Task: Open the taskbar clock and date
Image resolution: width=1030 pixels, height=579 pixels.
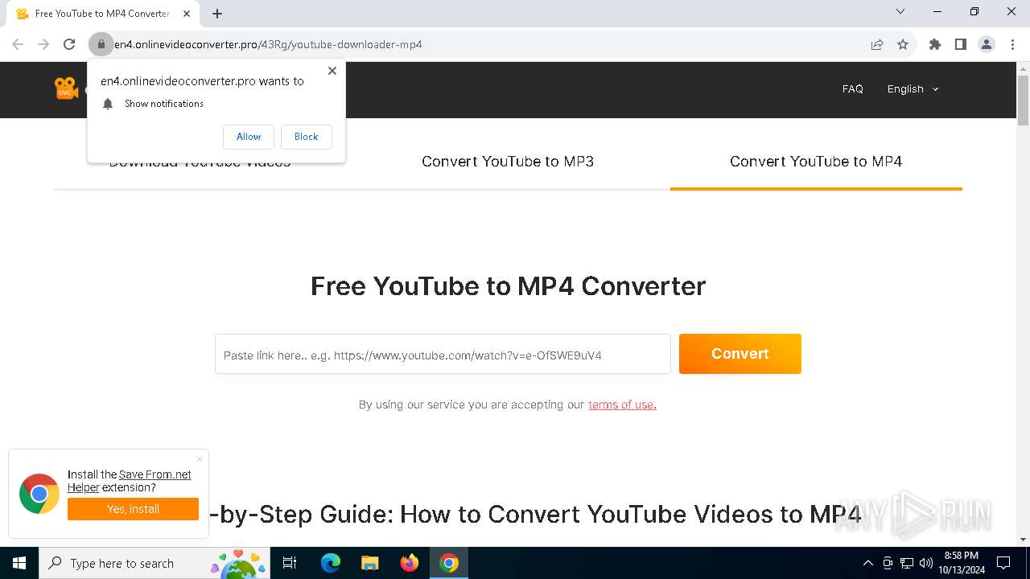Action: point(962,563)
